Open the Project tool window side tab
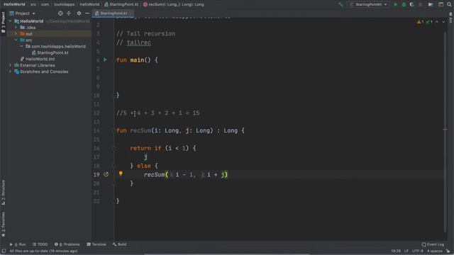The height and width of the screenshot is (255, 454). 3,22
